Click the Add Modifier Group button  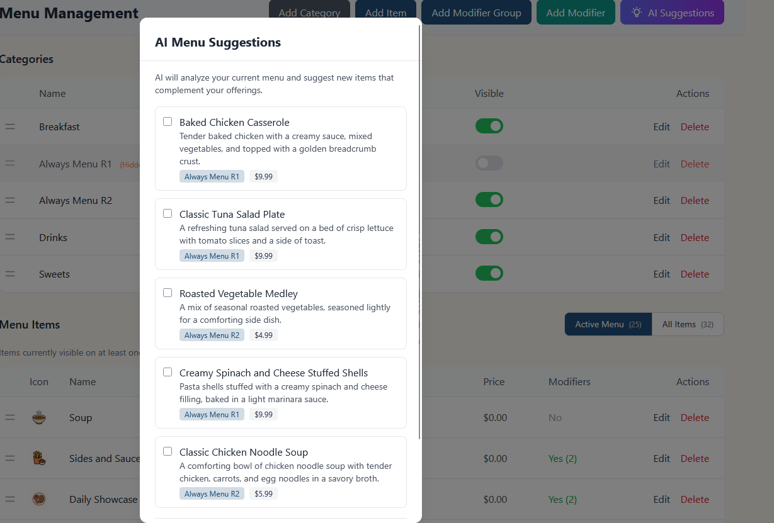click(x=476, y=12)
